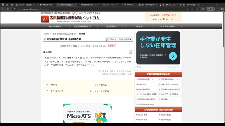Open the 応用情報技術者の難易度 sidebar link
This screenshot has width=225, height=126.
170,89
